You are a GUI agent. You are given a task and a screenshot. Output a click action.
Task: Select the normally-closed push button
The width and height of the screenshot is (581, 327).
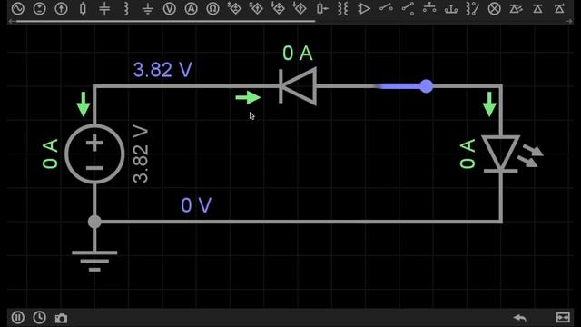451,9
